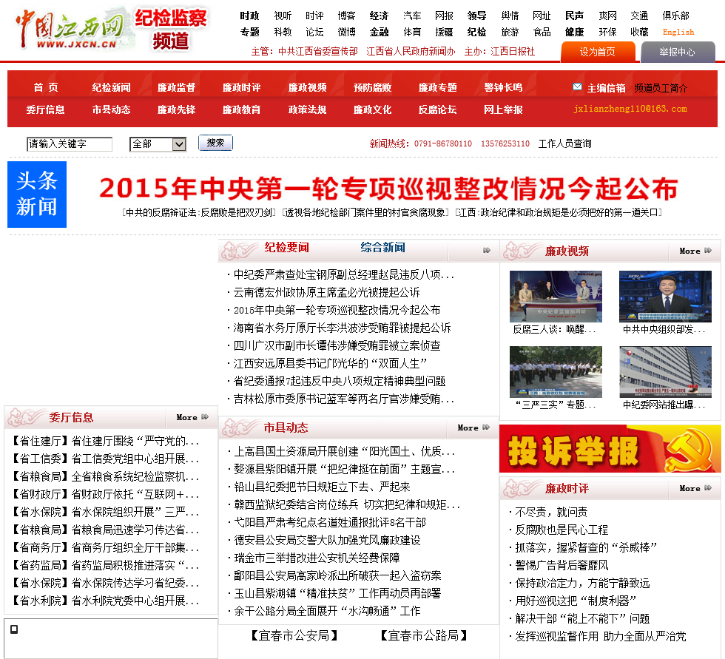Open the 纪检 top nav link
The height and width of the screenshot is (659, 725).
point(476,32)
